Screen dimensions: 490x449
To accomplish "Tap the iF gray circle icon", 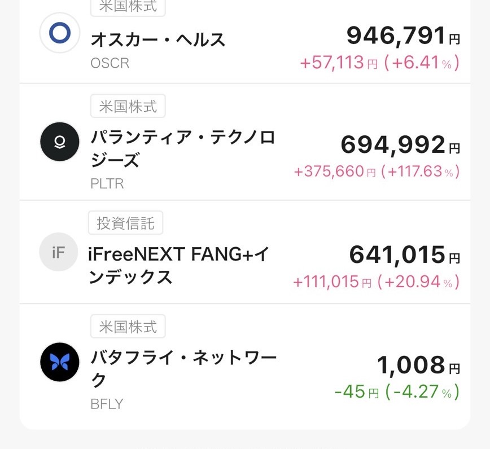I will click(x=59, y=252).
